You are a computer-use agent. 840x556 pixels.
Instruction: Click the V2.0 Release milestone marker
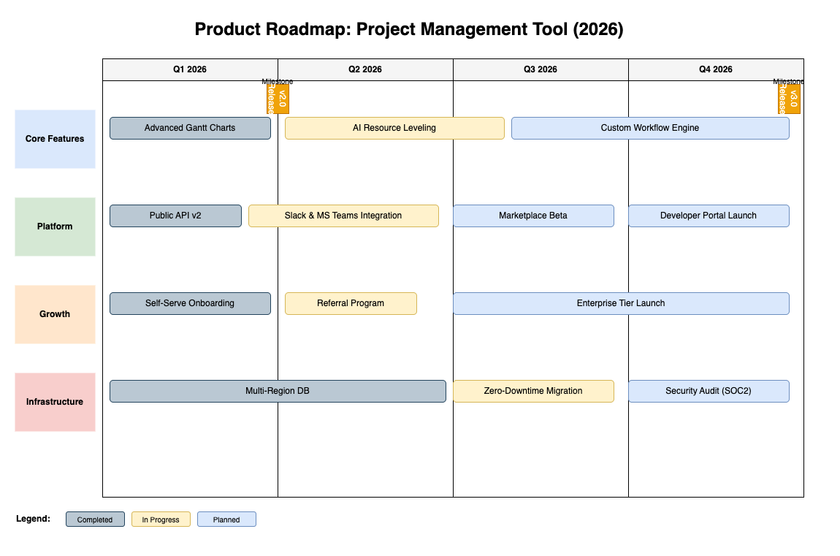[x=278, y=99]
